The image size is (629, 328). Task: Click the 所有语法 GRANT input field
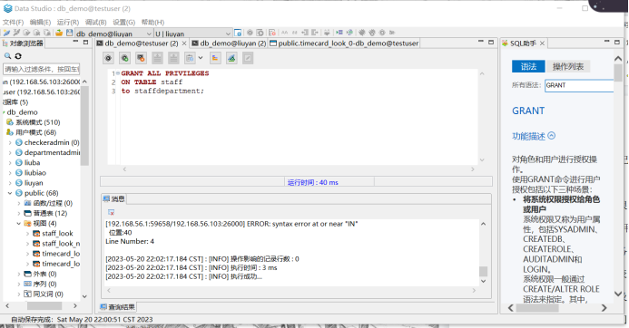pos(579,85)
